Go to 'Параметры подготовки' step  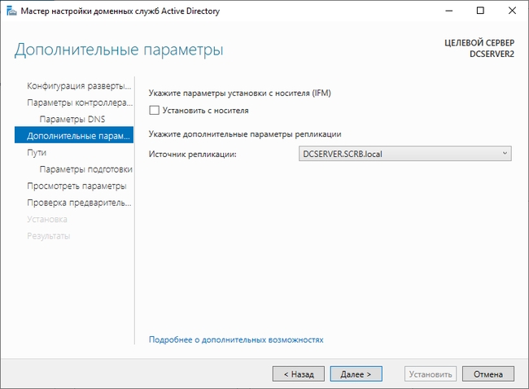click(85, 169)
